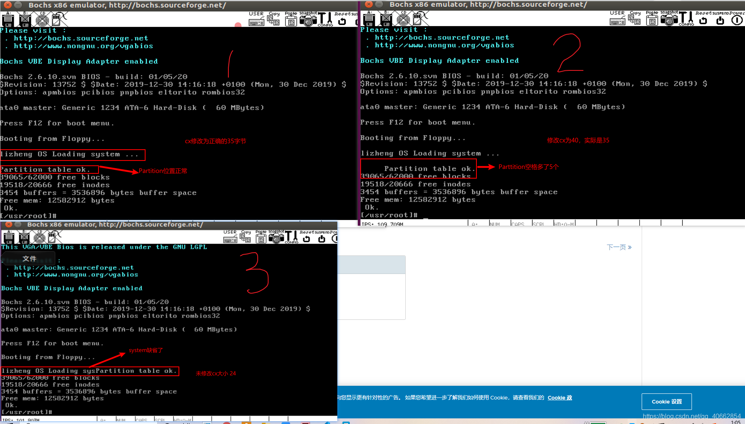Image resolution: width=745 pixels, height=424 pixels.
Task: Click http://www.nongnu.org/vgabios terminal text in window numbered 2
Action: [x=444, y=45]
